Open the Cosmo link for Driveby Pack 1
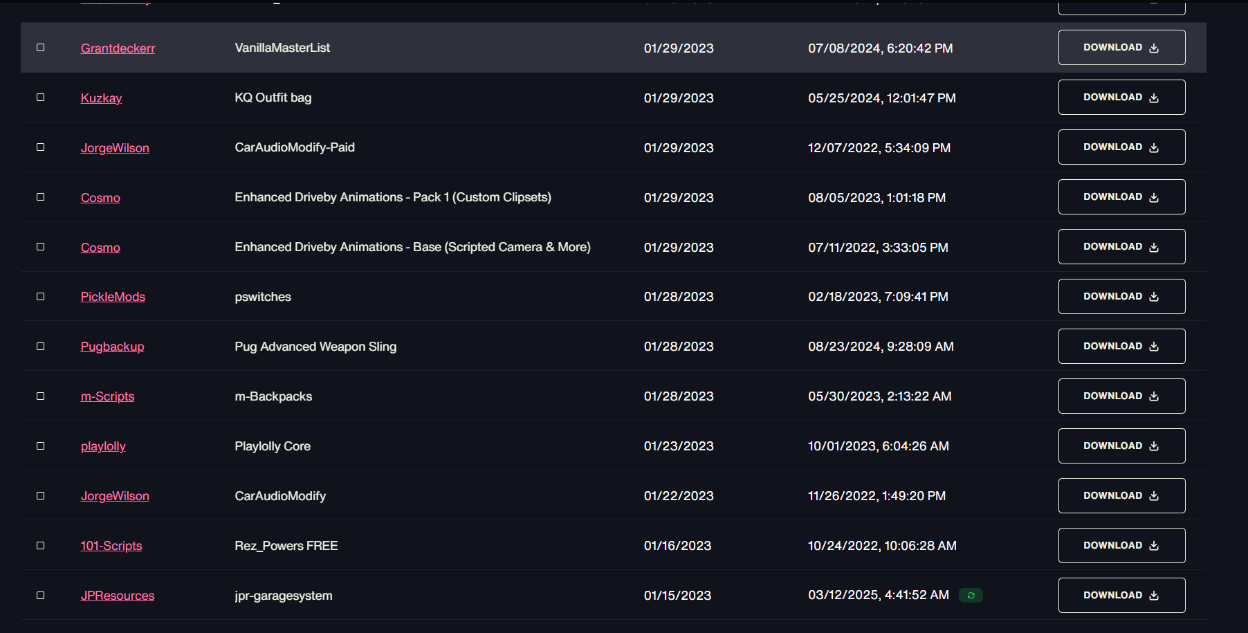The height and width of the screenshot is (633, 1248). [100, 198]
